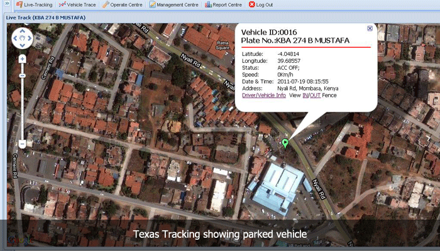Click the speed value 0Km/h

point(285,75)
